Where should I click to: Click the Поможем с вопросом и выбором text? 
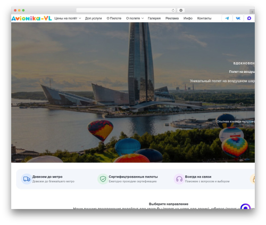click(207, 181)
